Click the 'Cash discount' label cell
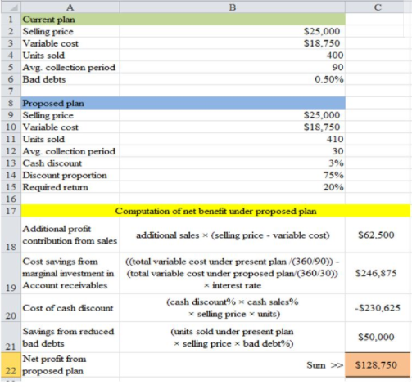Screen dimensions: 412x389 pos(70,163)
